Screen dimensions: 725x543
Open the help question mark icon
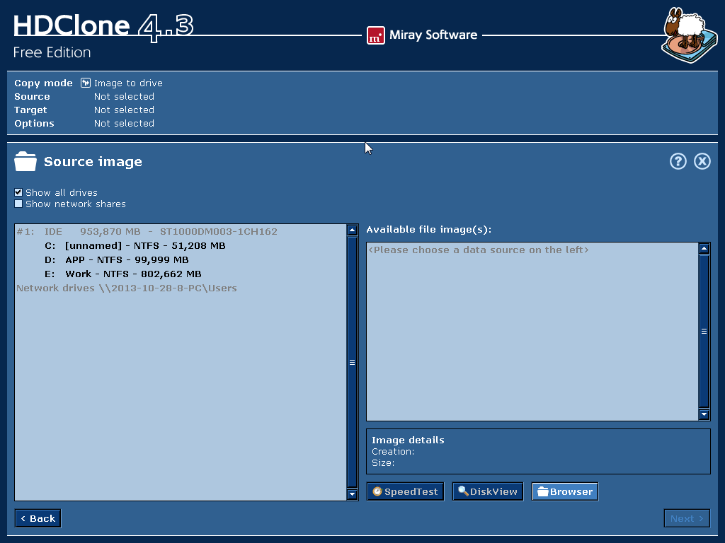click(x=678, y=161)
